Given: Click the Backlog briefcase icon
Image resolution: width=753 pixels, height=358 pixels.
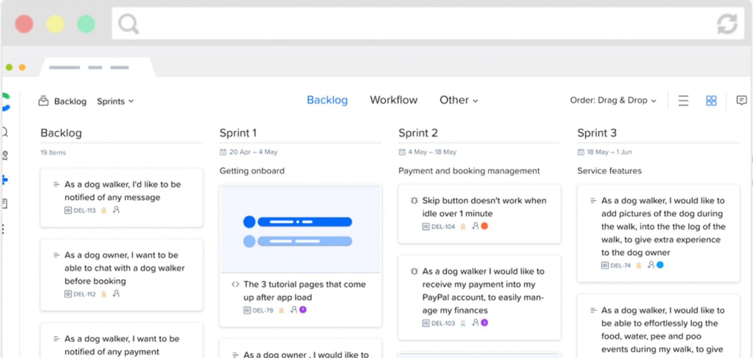Looking at the screenshot, I should (44, 101).
